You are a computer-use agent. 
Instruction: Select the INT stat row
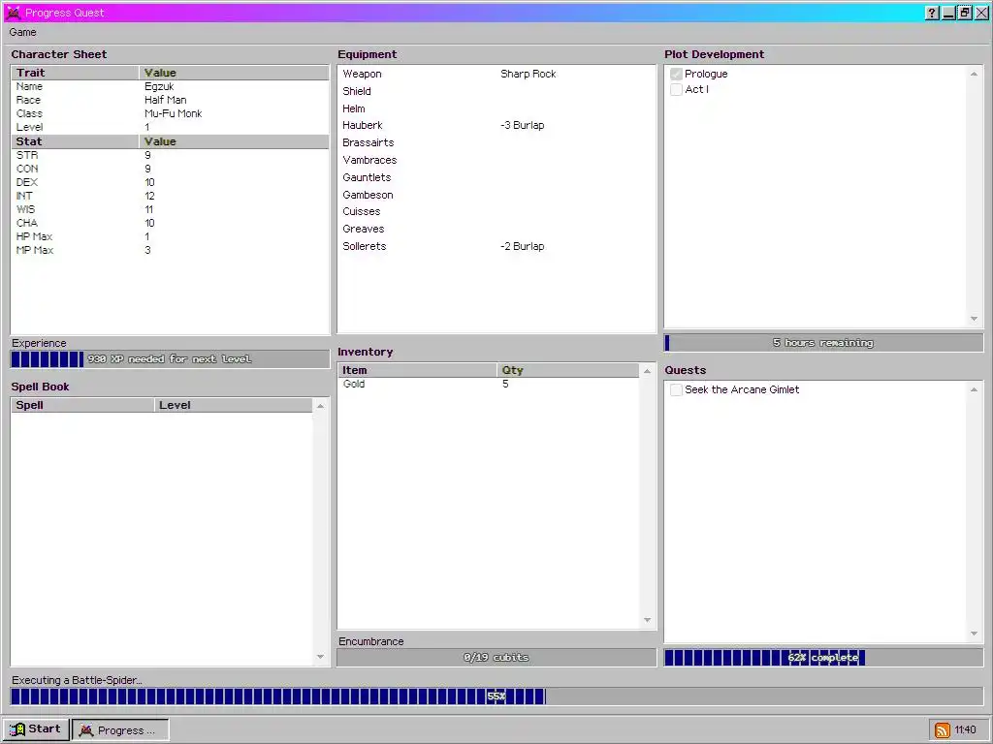[x=170, y=196]
